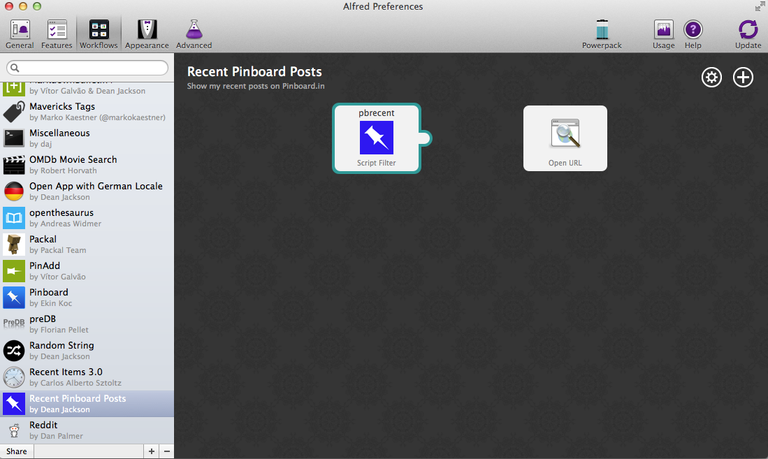This screenshot has width=768, height=459.
Task: Click the Mavericks Tags tag icon
Action: tap(14, 112)
